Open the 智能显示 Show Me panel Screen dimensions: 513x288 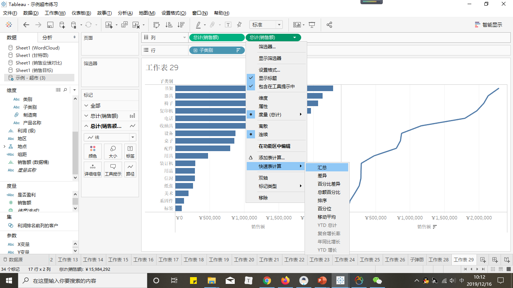coord(489,25)
